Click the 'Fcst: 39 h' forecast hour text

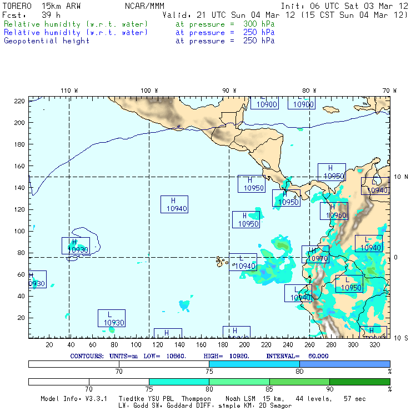pyautogui.click(x=31, y=15)
